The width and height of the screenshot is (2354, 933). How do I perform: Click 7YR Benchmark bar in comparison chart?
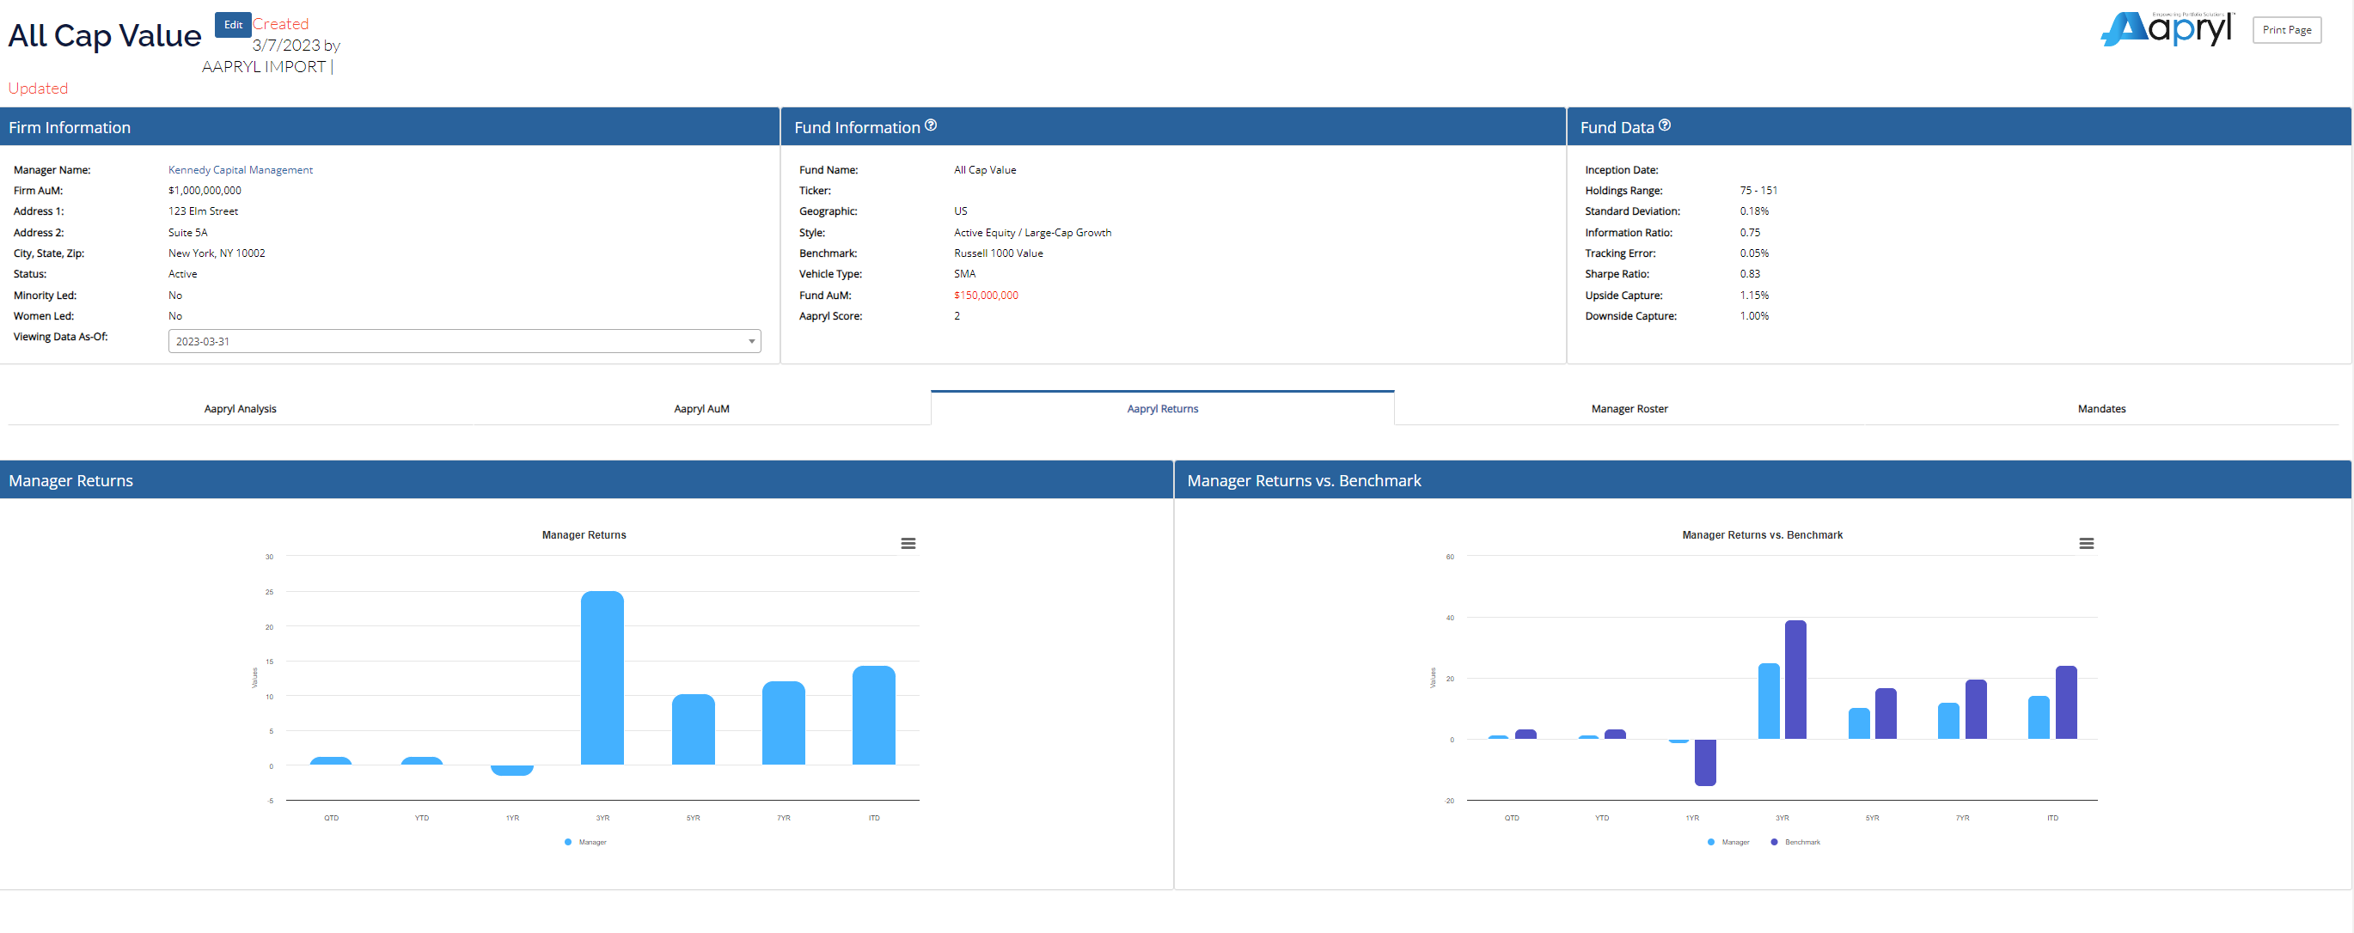[x=1976, y=709]
